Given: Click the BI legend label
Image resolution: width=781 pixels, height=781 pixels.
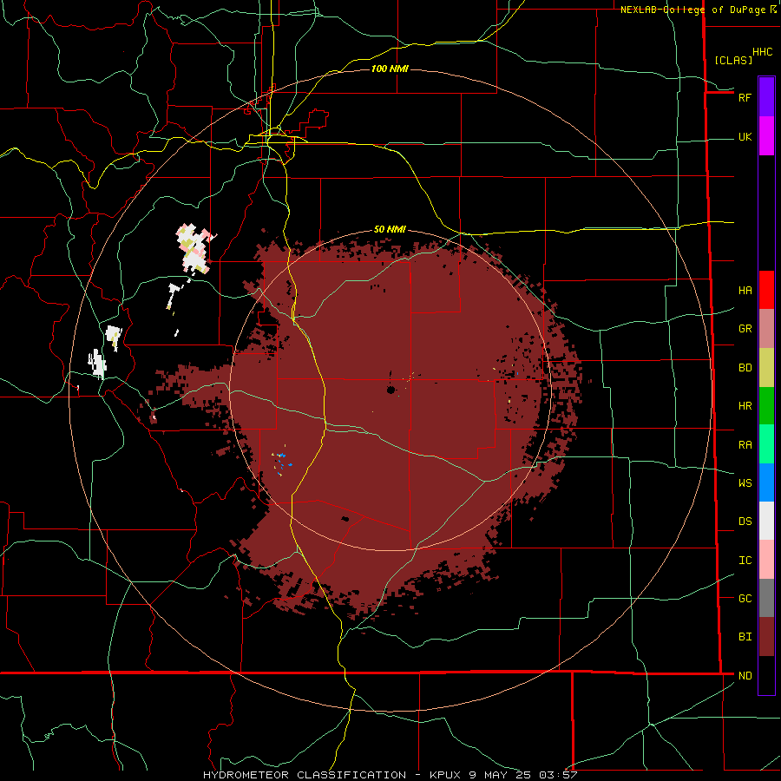Looking at the screenshot, I should coord(745,637).
